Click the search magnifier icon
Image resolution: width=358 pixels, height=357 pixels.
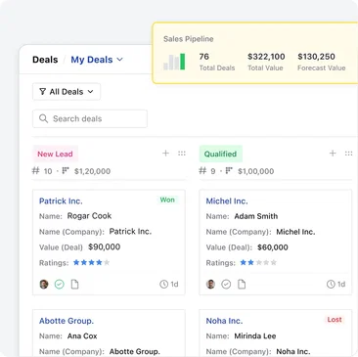point(43,118)
